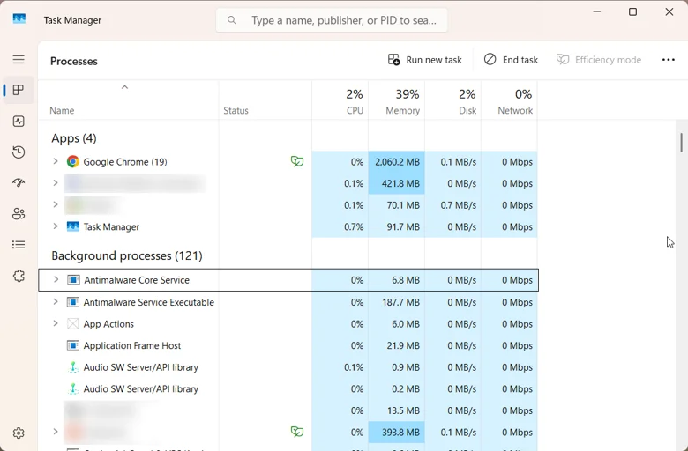This screenshot has width=688, height=451.
Task: Open the Details sidebar icon
Action: tap(19, 245)
